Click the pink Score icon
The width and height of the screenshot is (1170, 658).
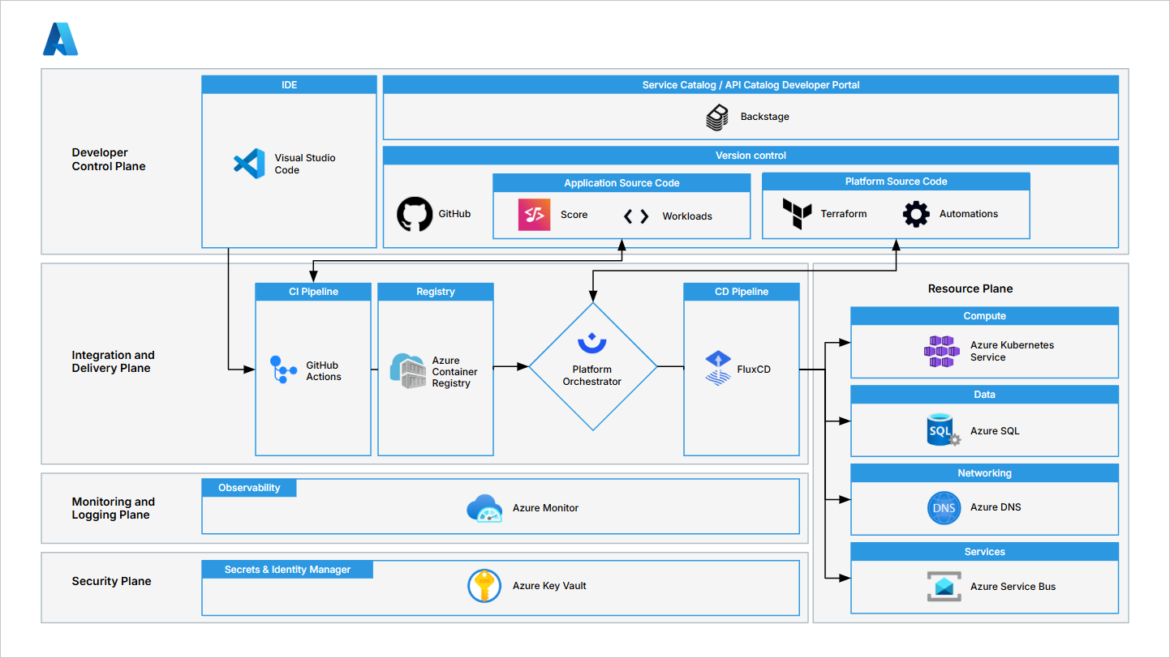(534, 215)
